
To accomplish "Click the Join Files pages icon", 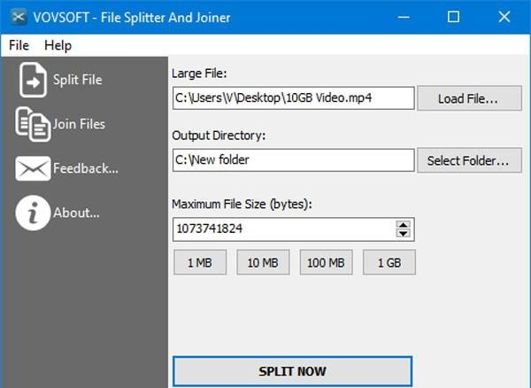I will 33,124.
